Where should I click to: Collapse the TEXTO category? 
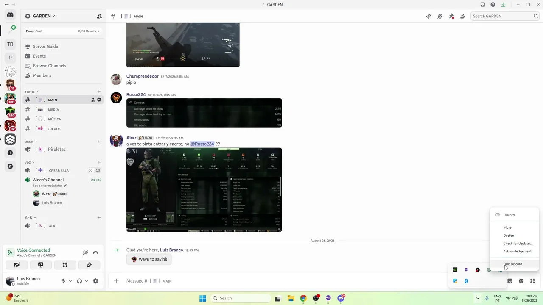31,91
